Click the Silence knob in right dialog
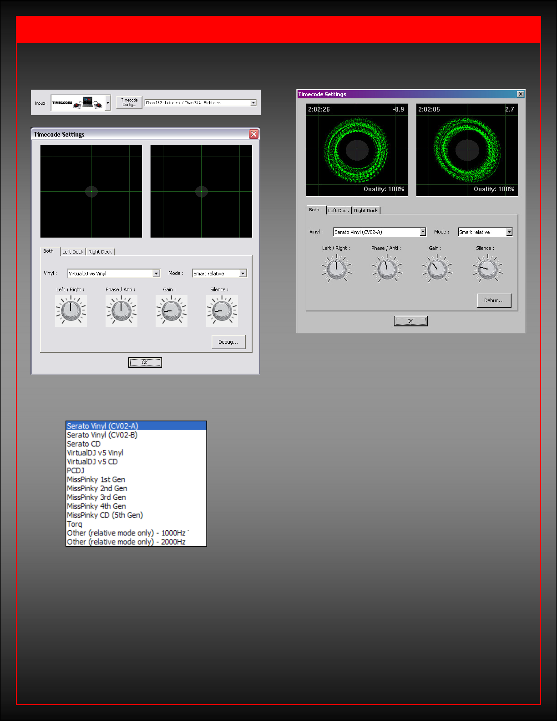Viewport: 557px width, 721px height. pos(487,269)
